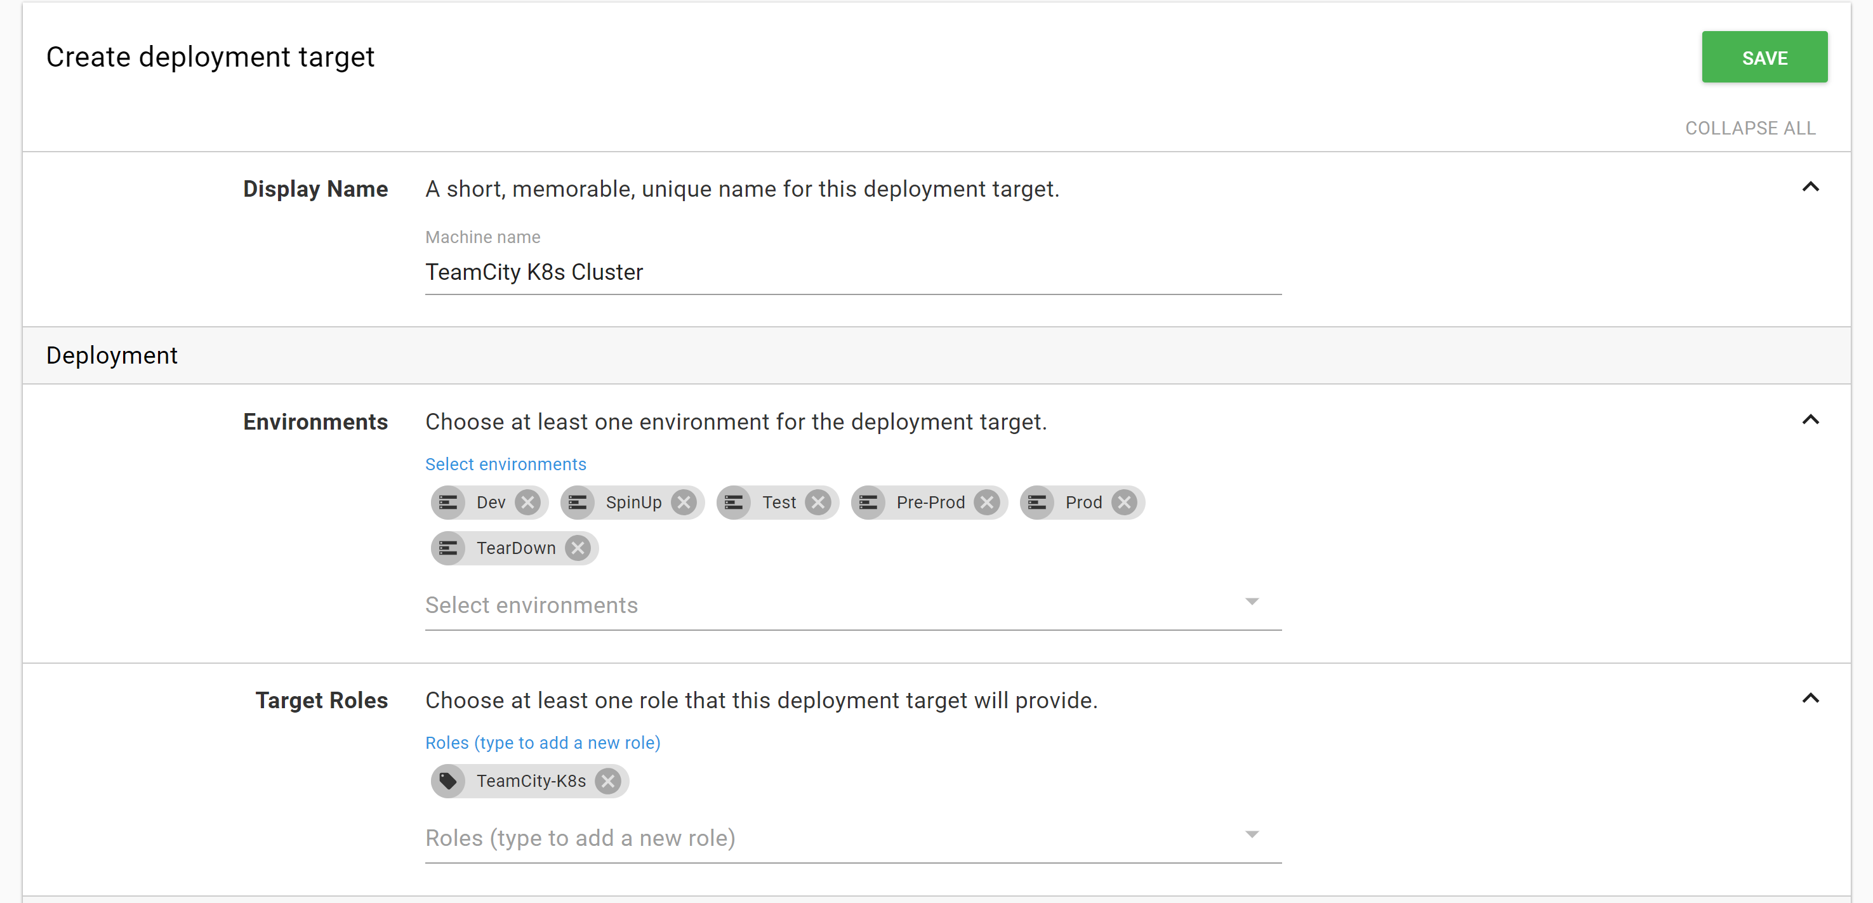The width and height of the screenshot is (1873, 903).
Task: Remove the TearDown environment chip
Action: (578, 548)
